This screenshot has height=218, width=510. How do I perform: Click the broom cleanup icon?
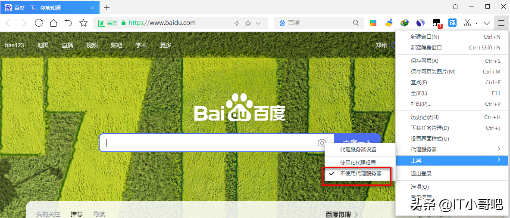(388, 23)
